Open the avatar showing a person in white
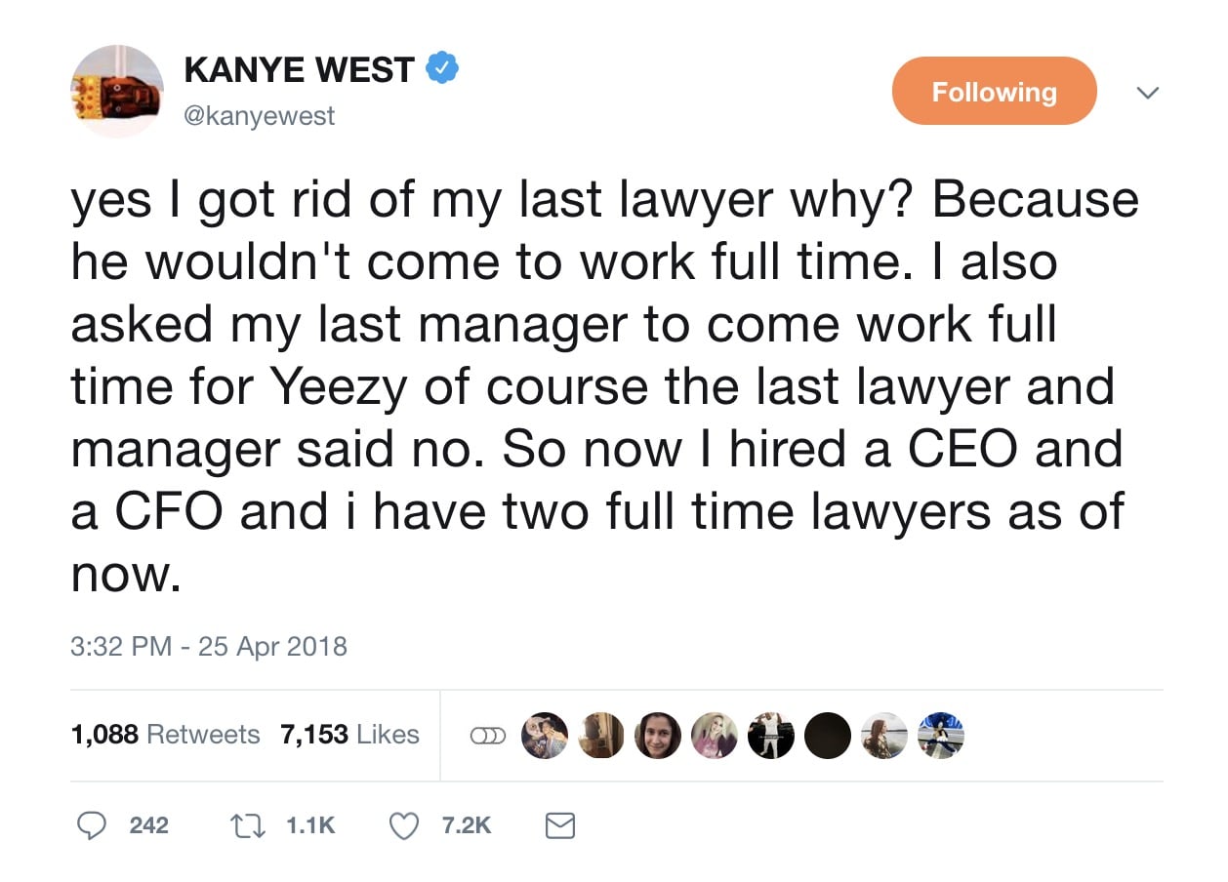Image resolution: width=1228 pixels, height=882 pixels. (x=770, y=736)
